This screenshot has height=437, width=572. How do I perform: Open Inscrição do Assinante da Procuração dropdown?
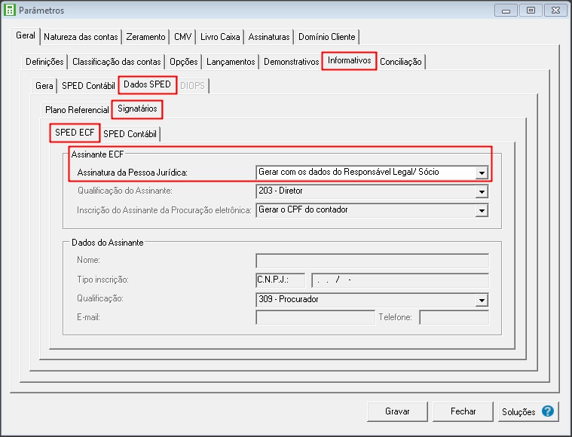point(482,210)
